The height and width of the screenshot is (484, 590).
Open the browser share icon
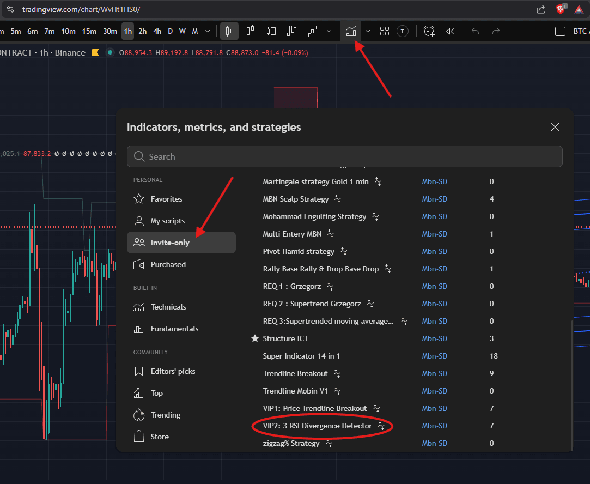(541, 9)
